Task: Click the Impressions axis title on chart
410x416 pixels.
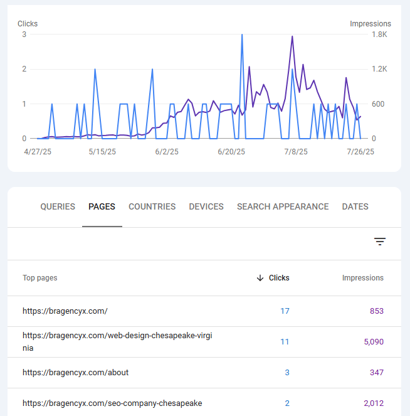Action: click(371, 24)
